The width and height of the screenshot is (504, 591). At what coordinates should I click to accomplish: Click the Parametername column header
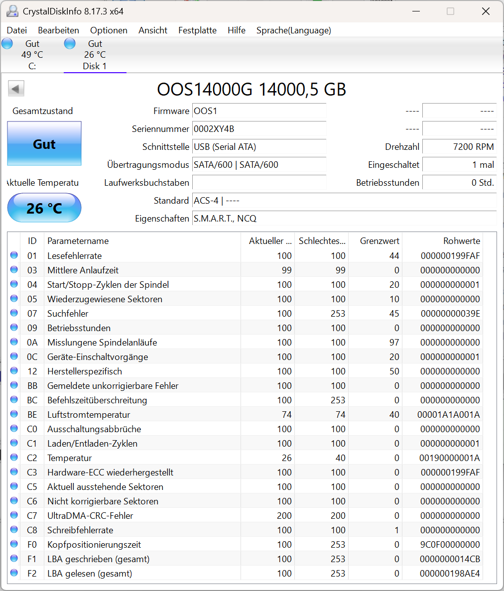click(x=142, y=241)
